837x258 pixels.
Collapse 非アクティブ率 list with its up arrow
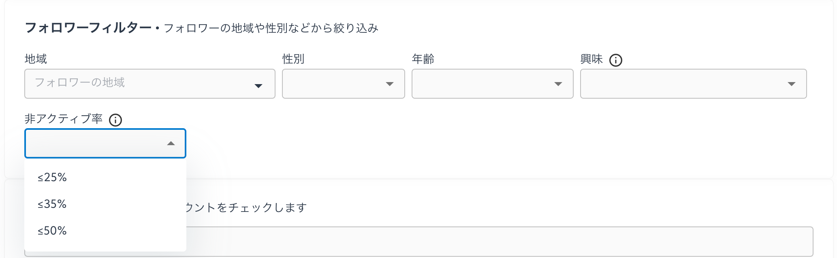coord(171,144)
